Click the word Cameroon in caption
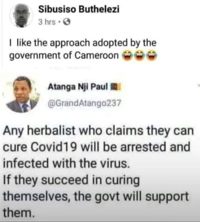The width and height of the screenshot is (200, 222). coord(97,56)
